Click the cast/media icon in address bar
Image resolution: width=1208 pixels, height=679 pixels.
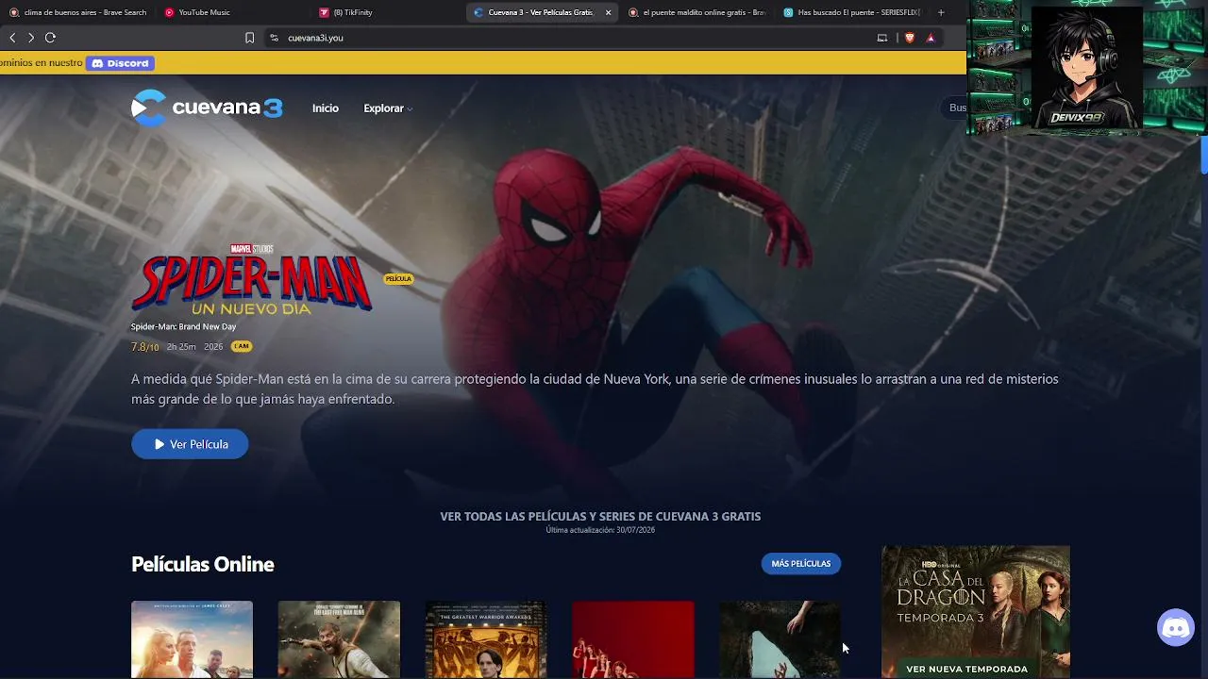[x=882, y=38]
